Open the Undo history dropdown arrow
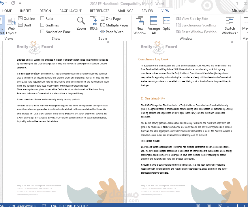This screenshot has width=248, height=207. (6, 3)
